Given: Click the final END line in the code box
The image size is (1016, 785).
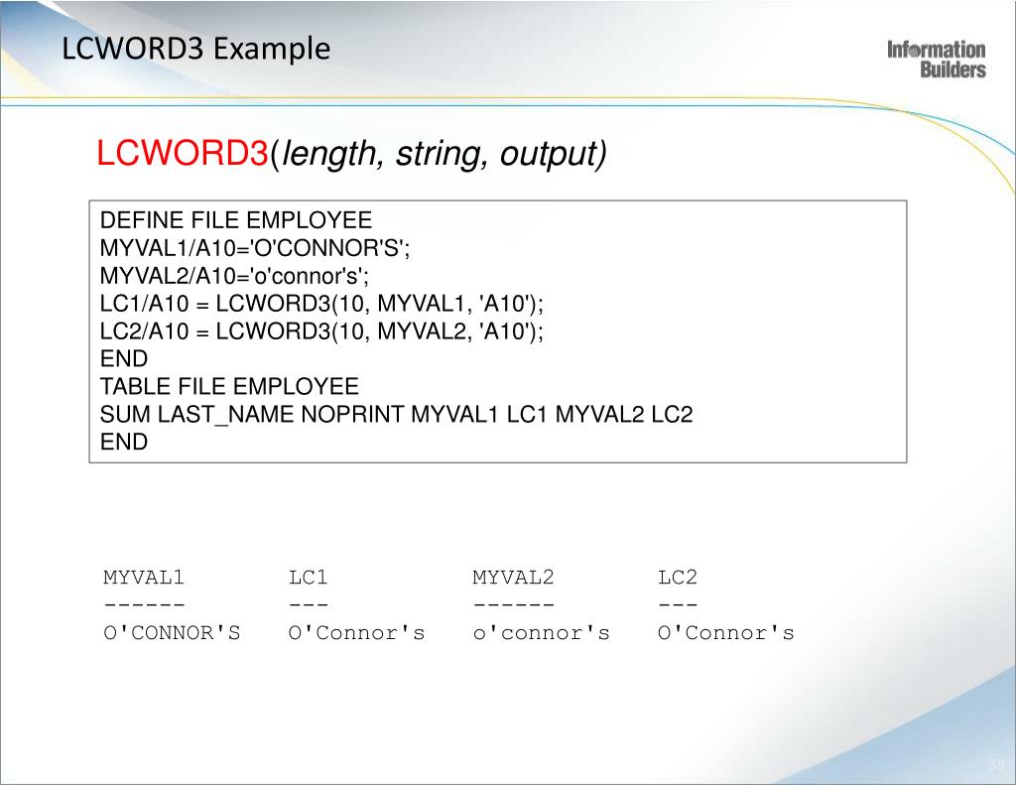Looking at the screenshot, I should [x=124, y=442].
